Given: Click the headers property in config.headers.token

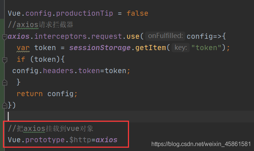Looking at the screenshot, I should (58, 71).
